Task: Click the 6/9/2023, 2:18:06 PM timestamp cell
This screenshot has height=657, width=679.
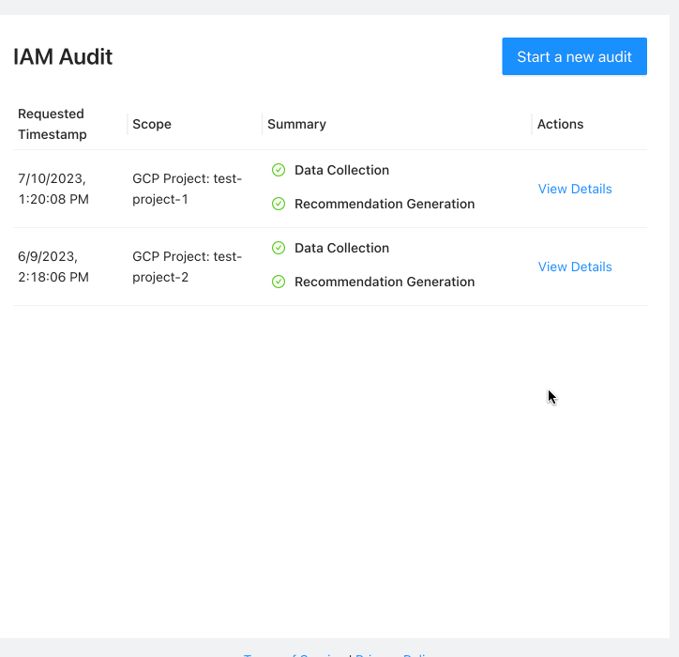Action: 53,267
